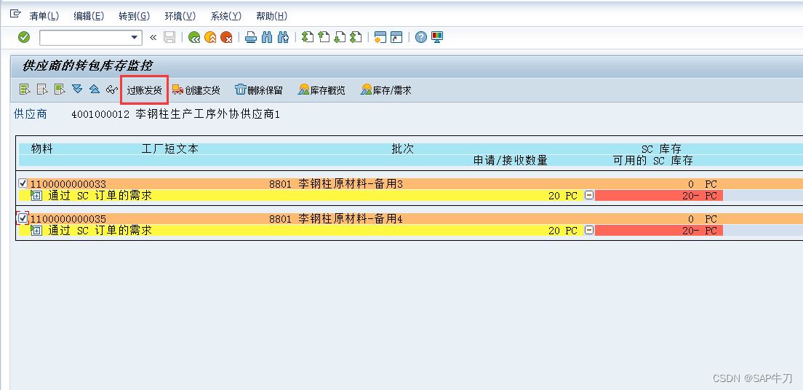Click supplier number 4001000012

click(x=100, y=114)
